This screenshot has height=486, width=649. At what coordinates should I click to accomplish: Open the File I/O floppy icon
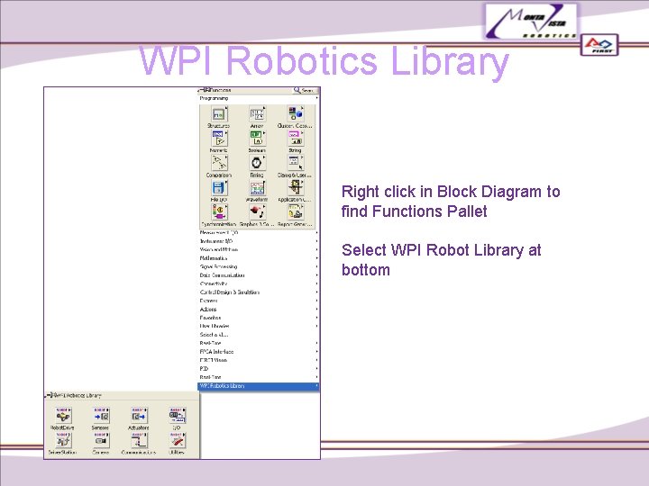(x=219, y=187)
